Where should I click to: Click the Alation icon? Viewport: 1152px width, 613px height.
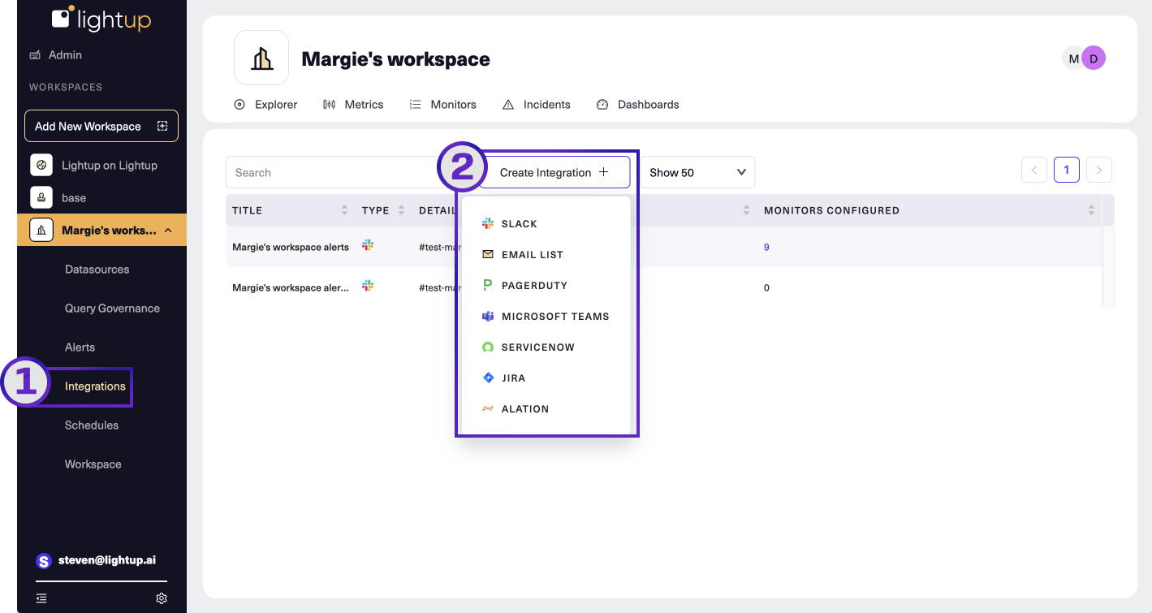coord(488,408)
